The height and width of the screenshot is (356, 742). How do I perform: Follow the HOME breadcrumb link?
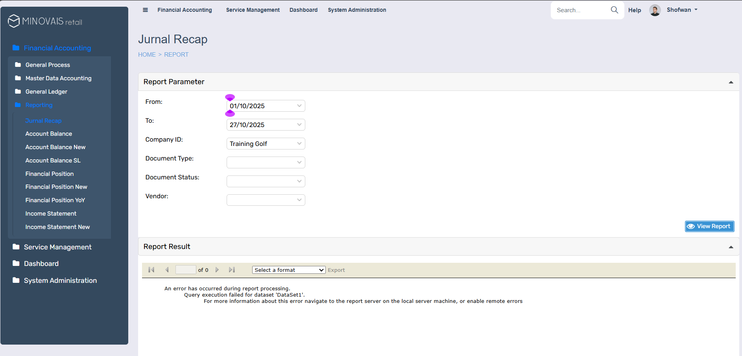[147, 55]
